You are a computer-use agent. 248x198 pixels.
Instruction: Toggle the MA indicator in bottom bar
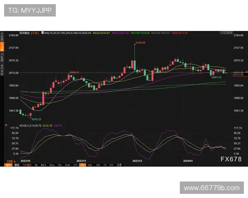(37, 164)
